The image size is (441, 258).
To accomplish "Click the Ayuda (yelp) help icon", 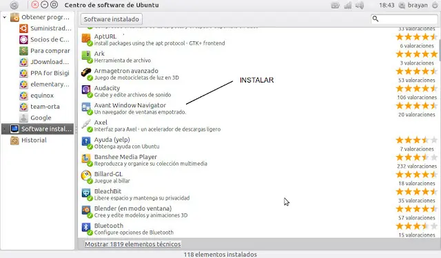I will [x=86, y=141].
